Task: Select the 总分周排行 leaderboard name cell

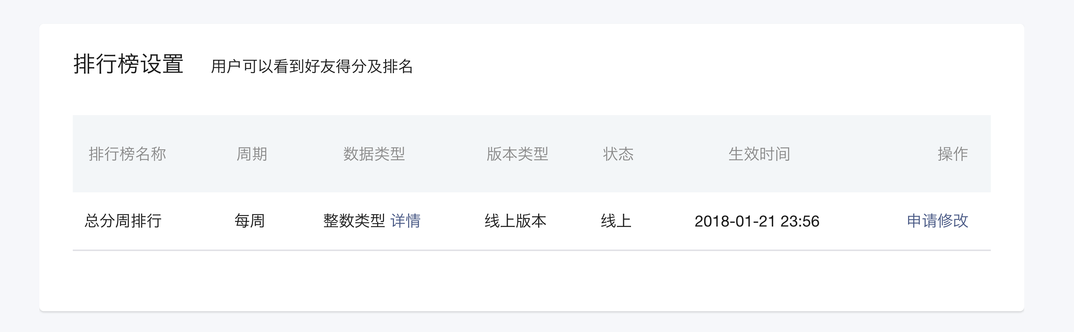Action: [x=123, y=221]
